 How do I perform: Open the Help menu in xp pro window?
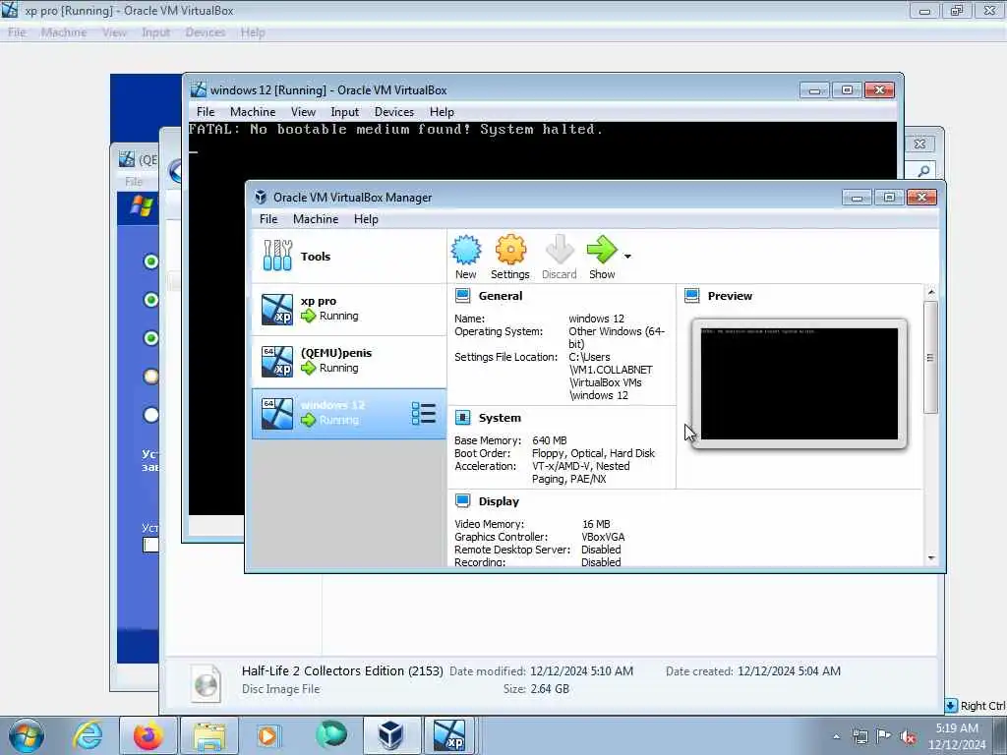[x=253, y=32]
